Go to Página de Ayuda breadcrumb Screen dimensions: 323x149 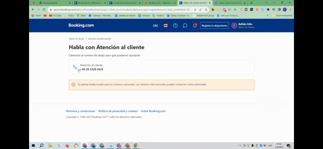point(76,39)
